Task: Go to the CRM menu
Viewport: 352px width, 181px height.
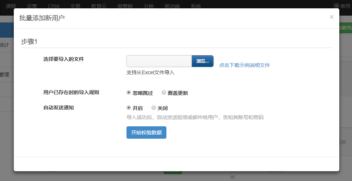Action: [54, 6]
